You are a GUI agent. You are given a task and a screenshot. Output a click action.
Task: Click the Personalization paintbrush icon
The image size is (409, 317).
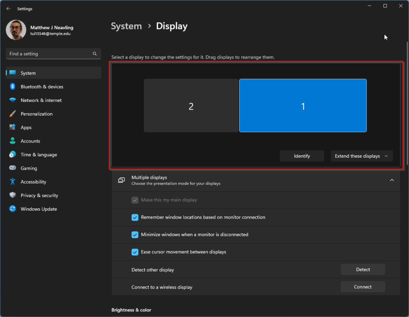[x=12, y=114]
